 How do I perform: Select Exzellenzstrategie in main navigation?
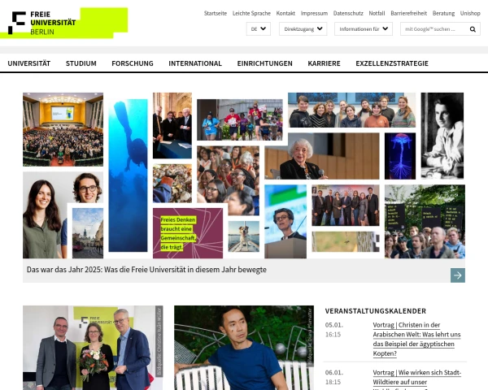(392, 63)
